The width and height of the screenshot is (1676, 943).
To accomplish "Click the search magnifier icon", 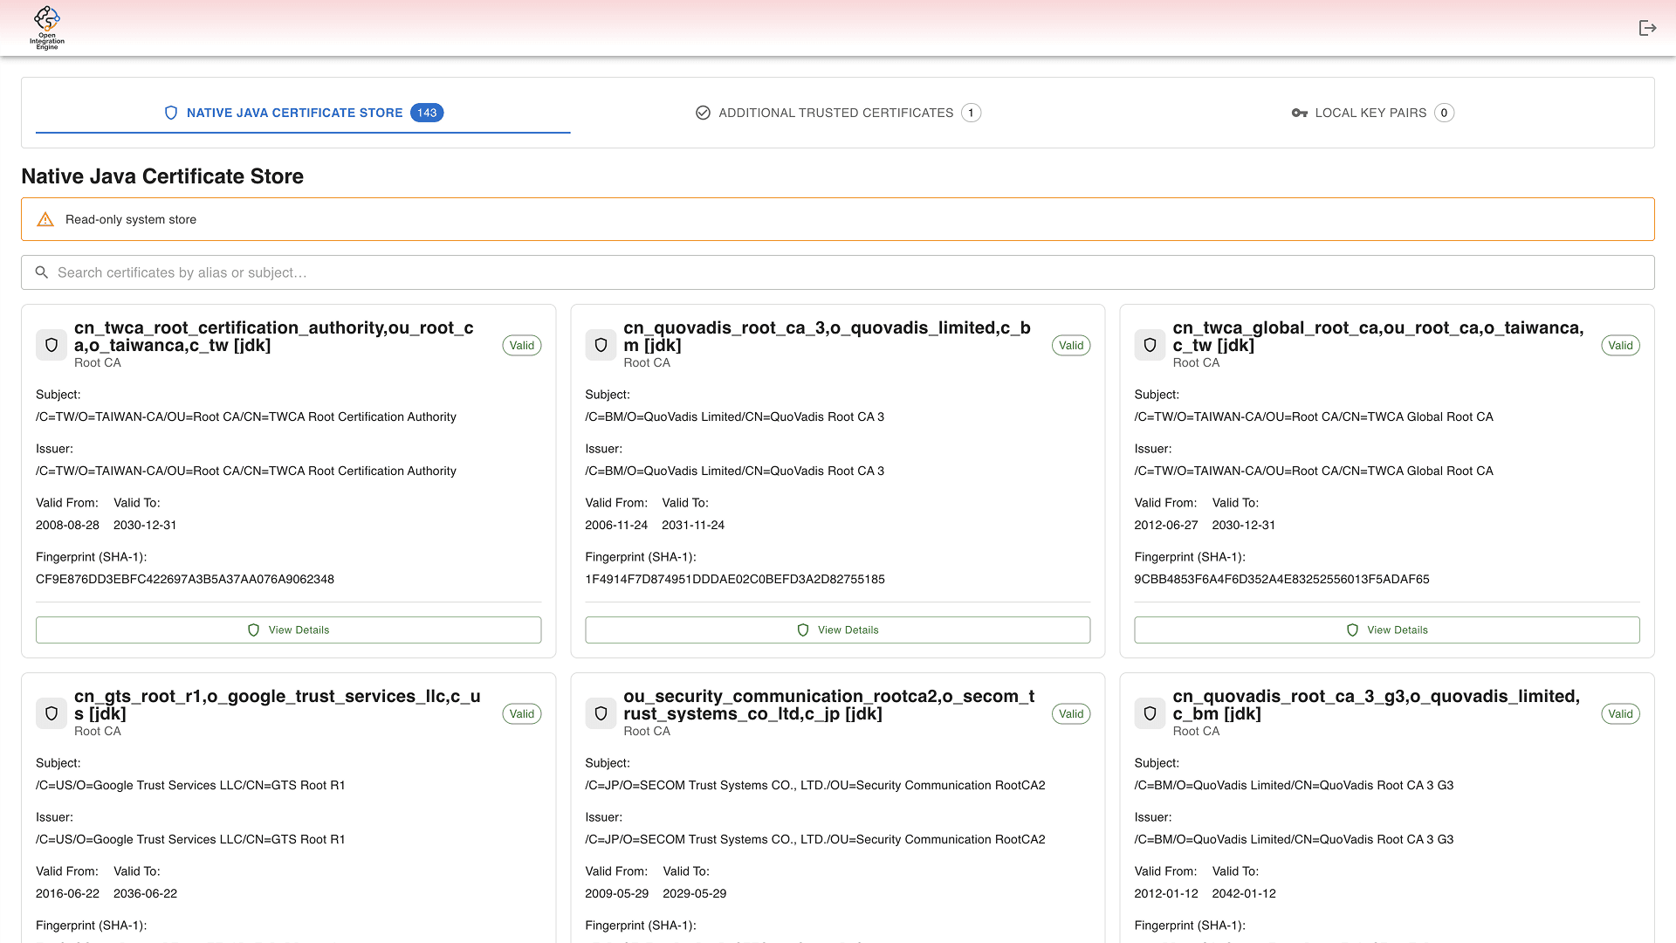I will click(42, 272).
